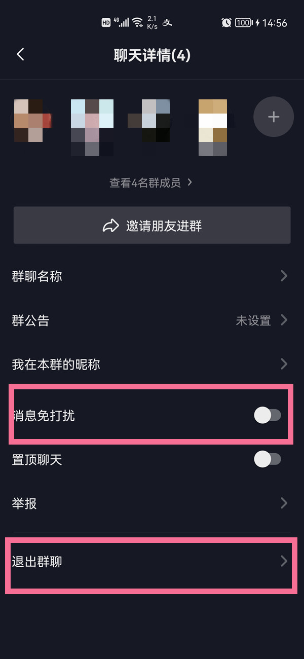
Task: Open the 举报 report page
Action: 152,503
